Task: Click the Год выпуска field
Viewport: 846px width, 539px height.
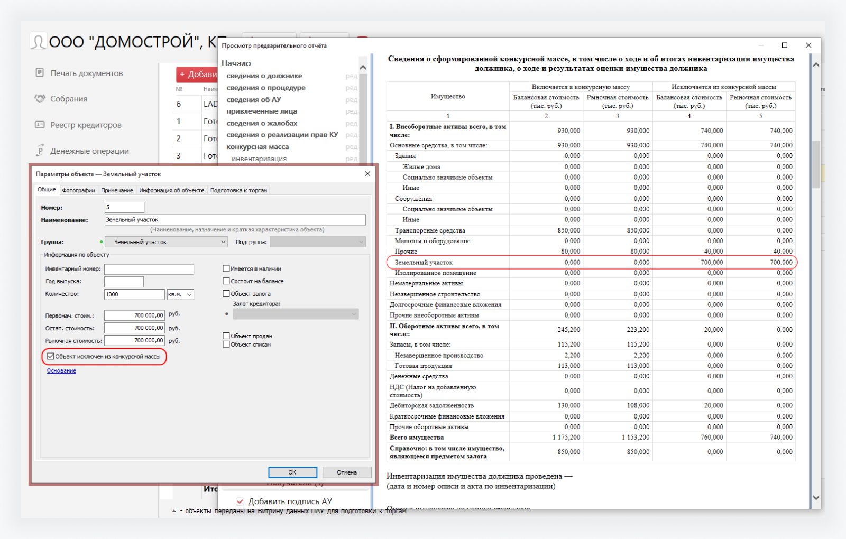Action: coord(124,282)
